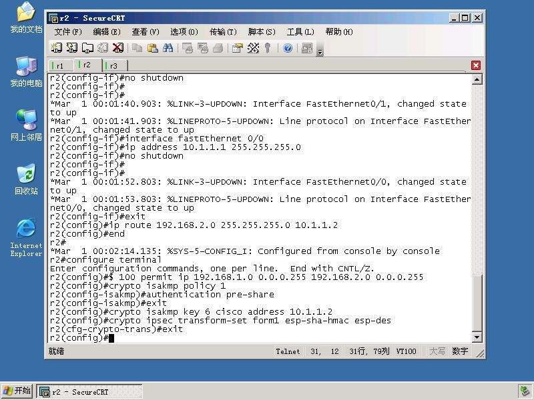The height and width of the screenshot is (400, 534).
Task: Click the 回收站 recycle bin icon
Action: pyautogui.click(x=26, y=179)
